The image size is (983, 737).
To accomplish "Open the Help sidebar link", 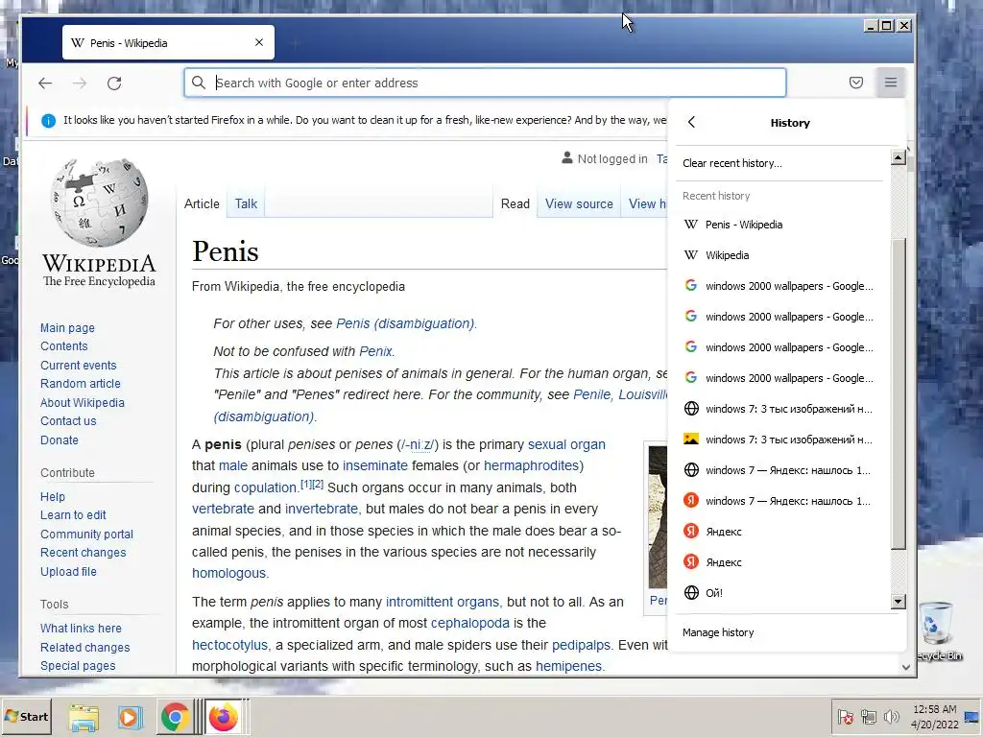I will pos(53,496).
